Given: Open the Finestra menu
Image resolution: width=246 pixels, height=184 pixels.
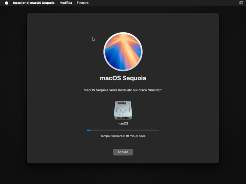Looking at the screenshot, I should click(x=82, y=3).
